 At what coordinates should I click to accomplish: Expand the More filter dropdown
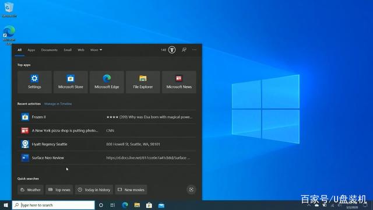(x=96, y=50)
